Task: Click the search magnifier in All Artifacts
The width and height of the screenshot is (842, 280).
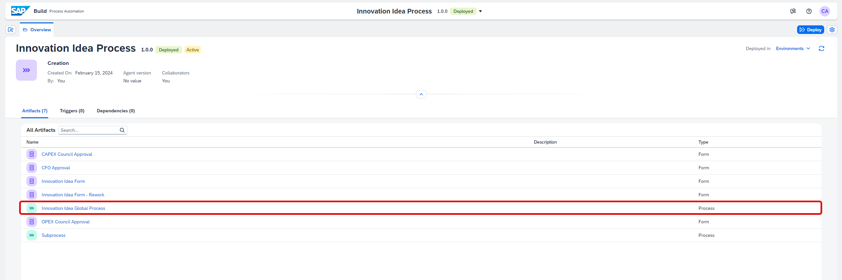Action: coord(122,130)
